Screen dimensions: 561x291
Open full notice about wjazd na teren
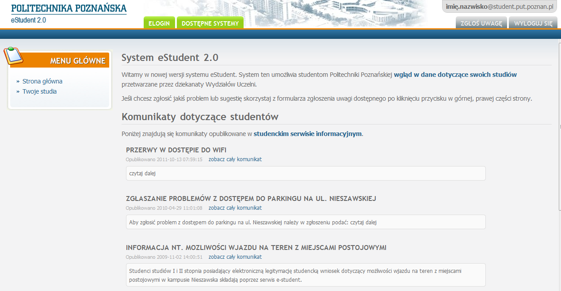click(x=235, y=257)
